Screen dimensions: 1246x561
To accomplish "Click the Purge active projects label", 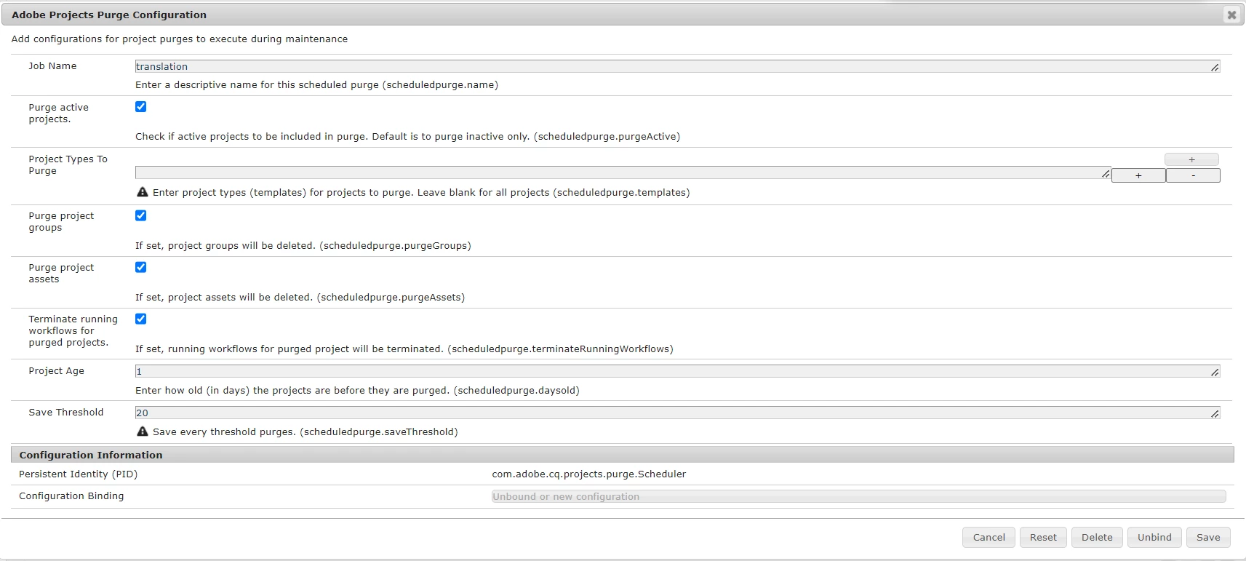I will pyautogui.click(x=59, y=113).
